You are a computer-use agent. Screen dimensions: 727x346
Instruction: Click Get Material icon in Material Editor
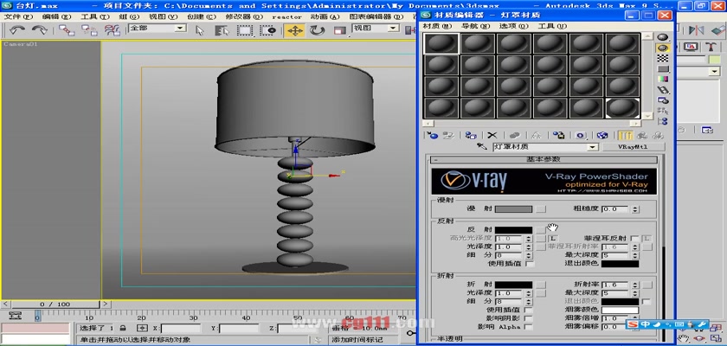coord(432,135)
